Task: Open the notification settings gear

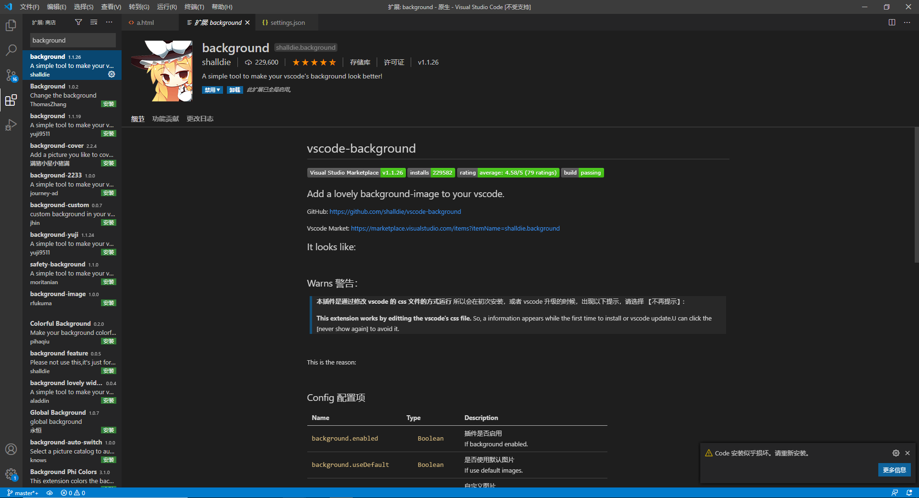Action: click(x=895, y=453)
